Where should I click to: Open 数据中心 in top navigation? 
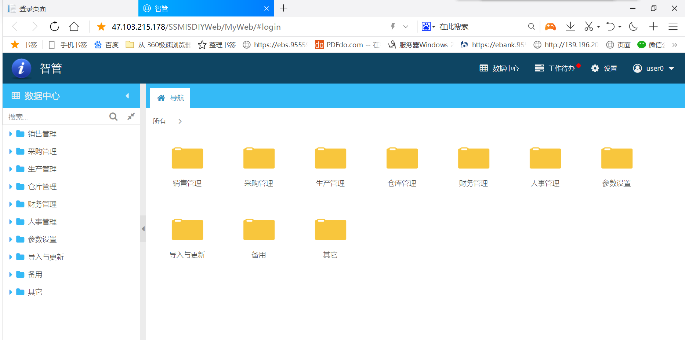[x=499, y=68]
